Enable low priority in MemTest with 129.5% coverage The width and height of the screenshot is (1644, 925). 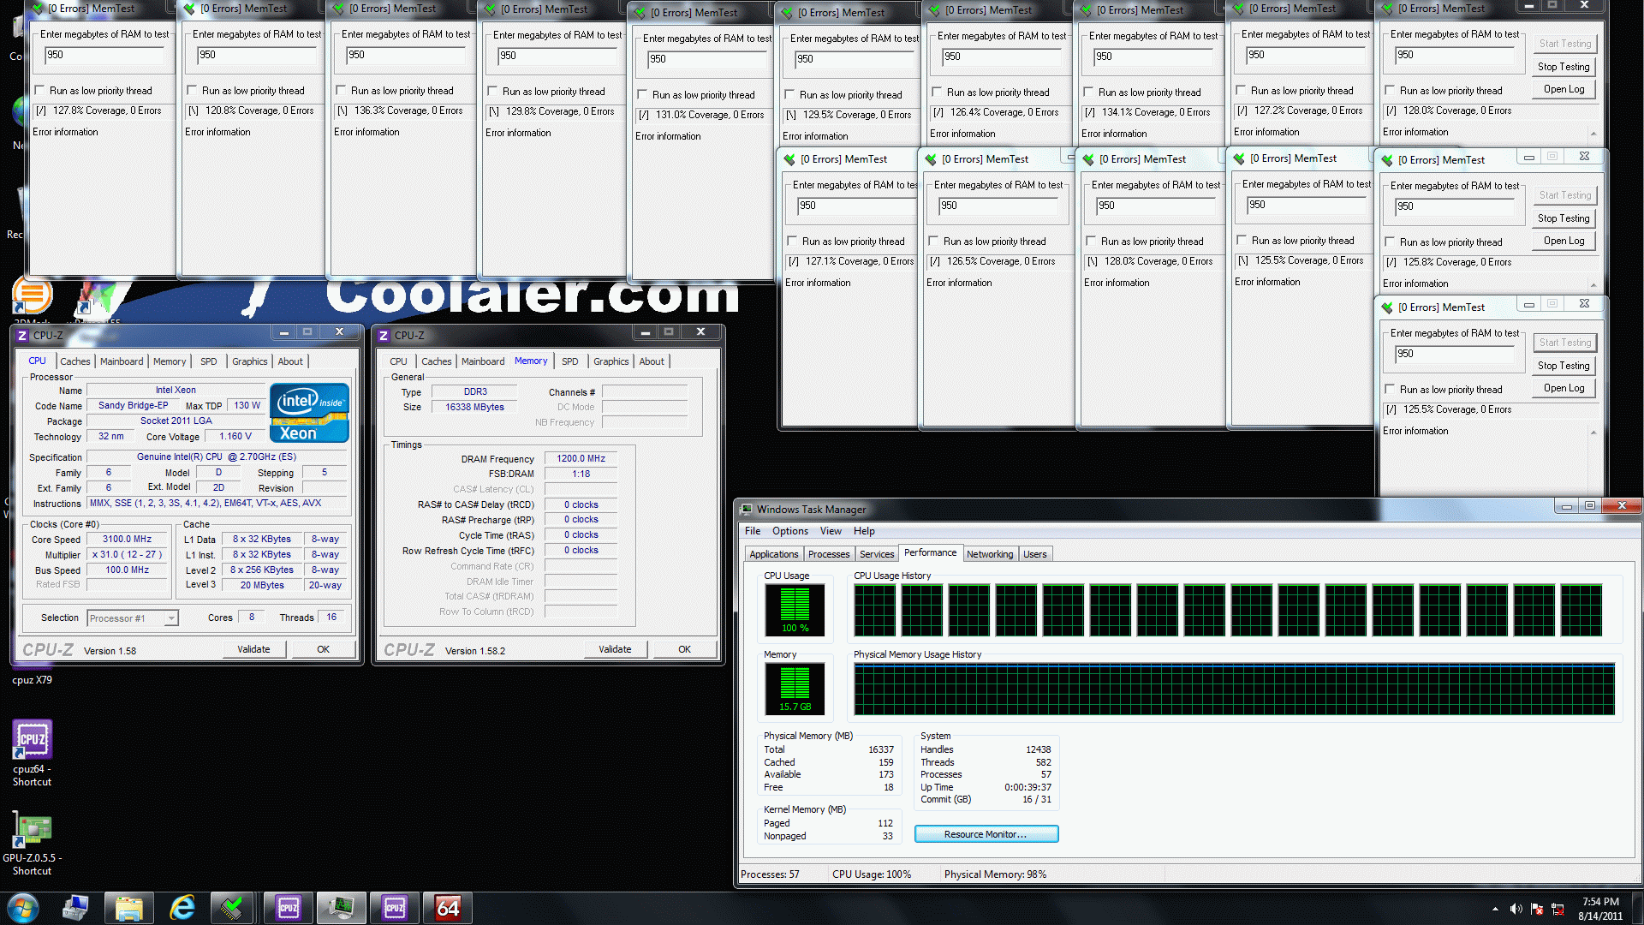[x=789, y=94]
